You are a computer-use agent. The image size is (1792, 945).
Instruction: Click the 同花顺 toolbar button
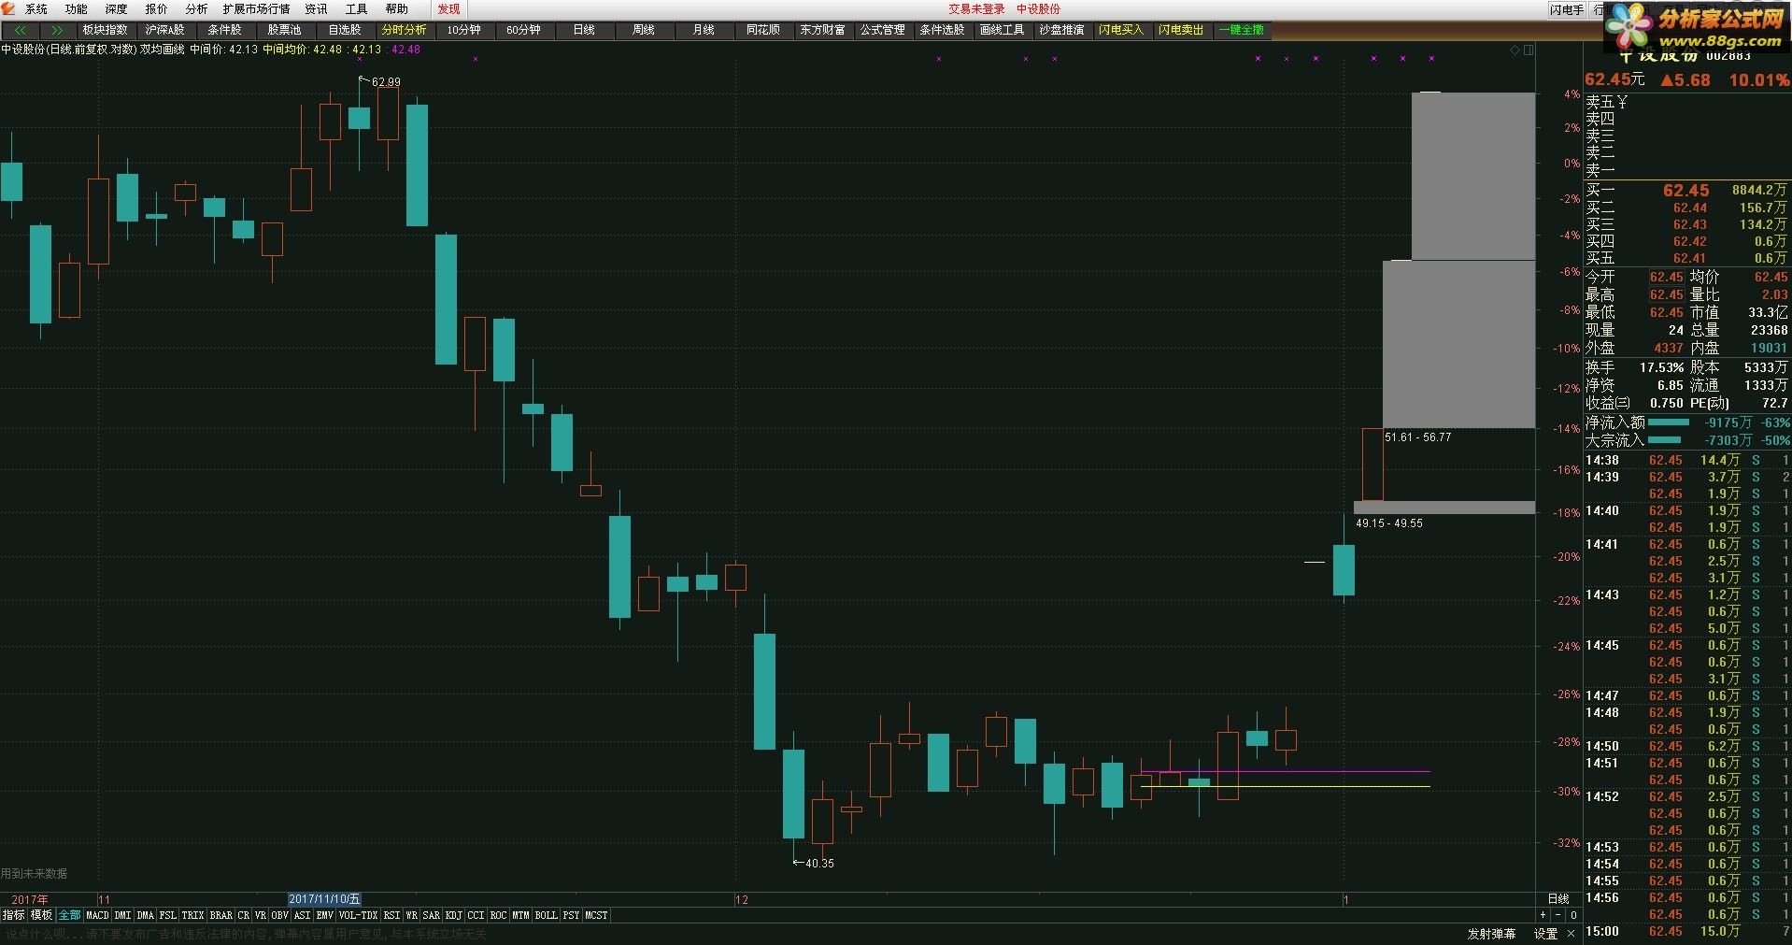pyautogui.click(x=762, y=30)
